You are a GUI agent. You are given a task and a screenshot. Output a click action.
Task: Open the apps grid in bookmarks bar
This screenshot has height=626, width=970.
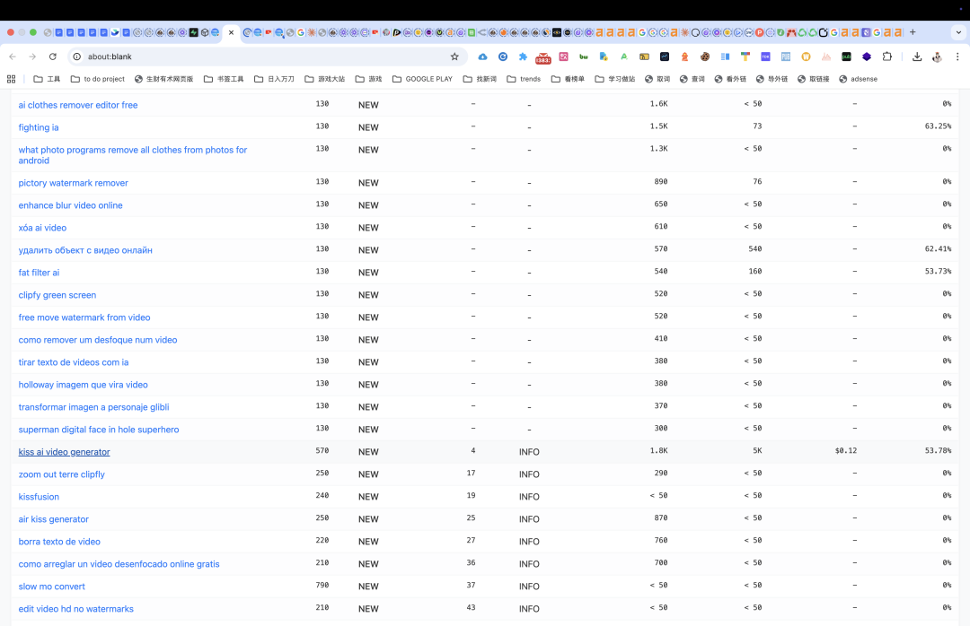point(11,79)
